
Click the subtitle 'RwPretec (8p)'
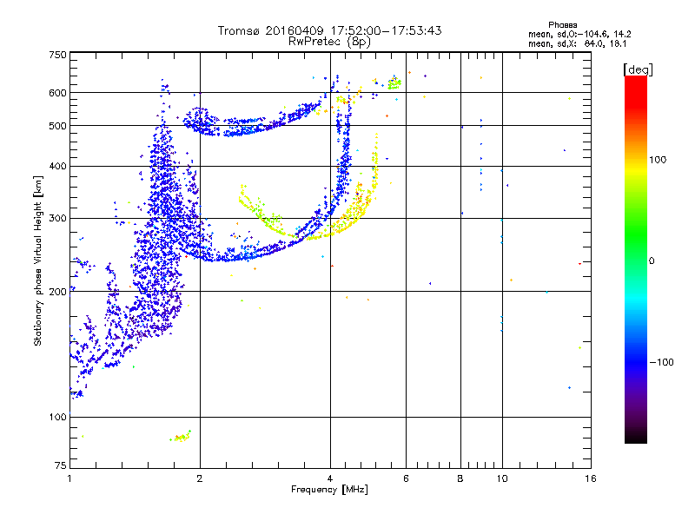click(x=329, y=42)
